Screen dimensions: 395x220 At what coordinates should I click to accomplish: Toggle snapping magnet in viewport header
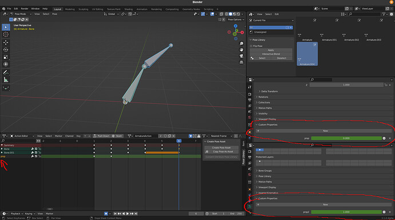click(130, 14)
